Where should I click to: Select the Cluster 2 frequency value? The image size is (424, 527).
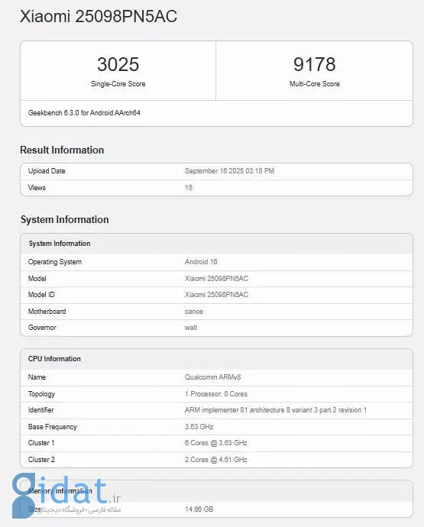215,460
